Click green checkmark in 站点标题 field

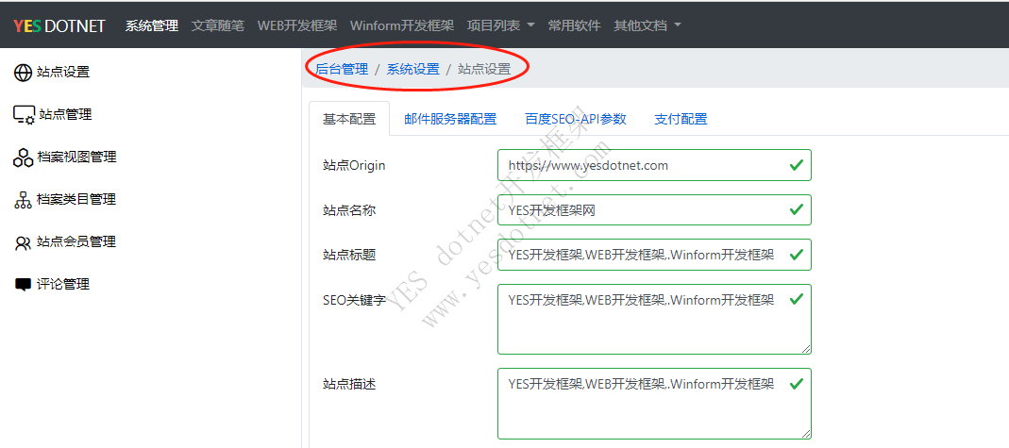coord(796,255)
